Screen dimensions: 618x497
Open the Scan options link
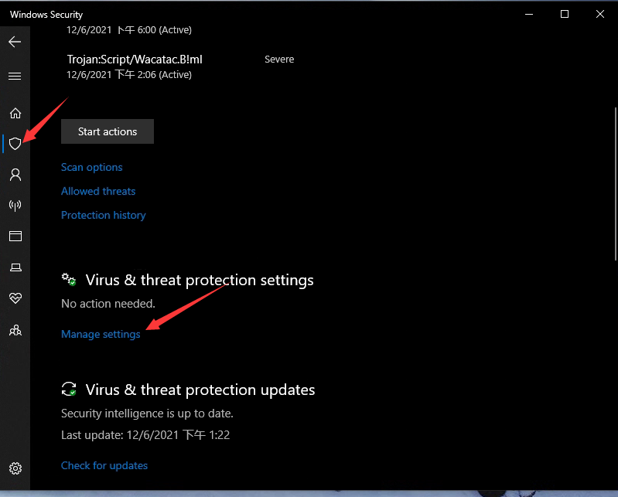(x=92, y=167)
